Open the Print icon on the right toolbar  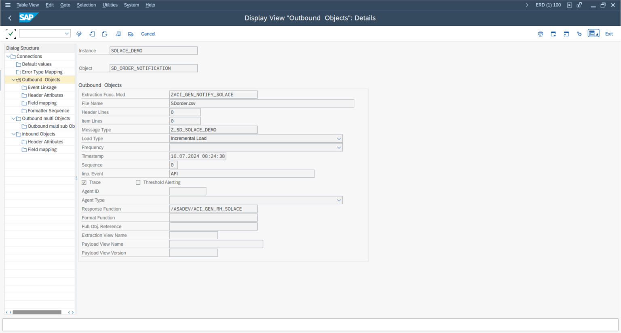pos(541,34)
